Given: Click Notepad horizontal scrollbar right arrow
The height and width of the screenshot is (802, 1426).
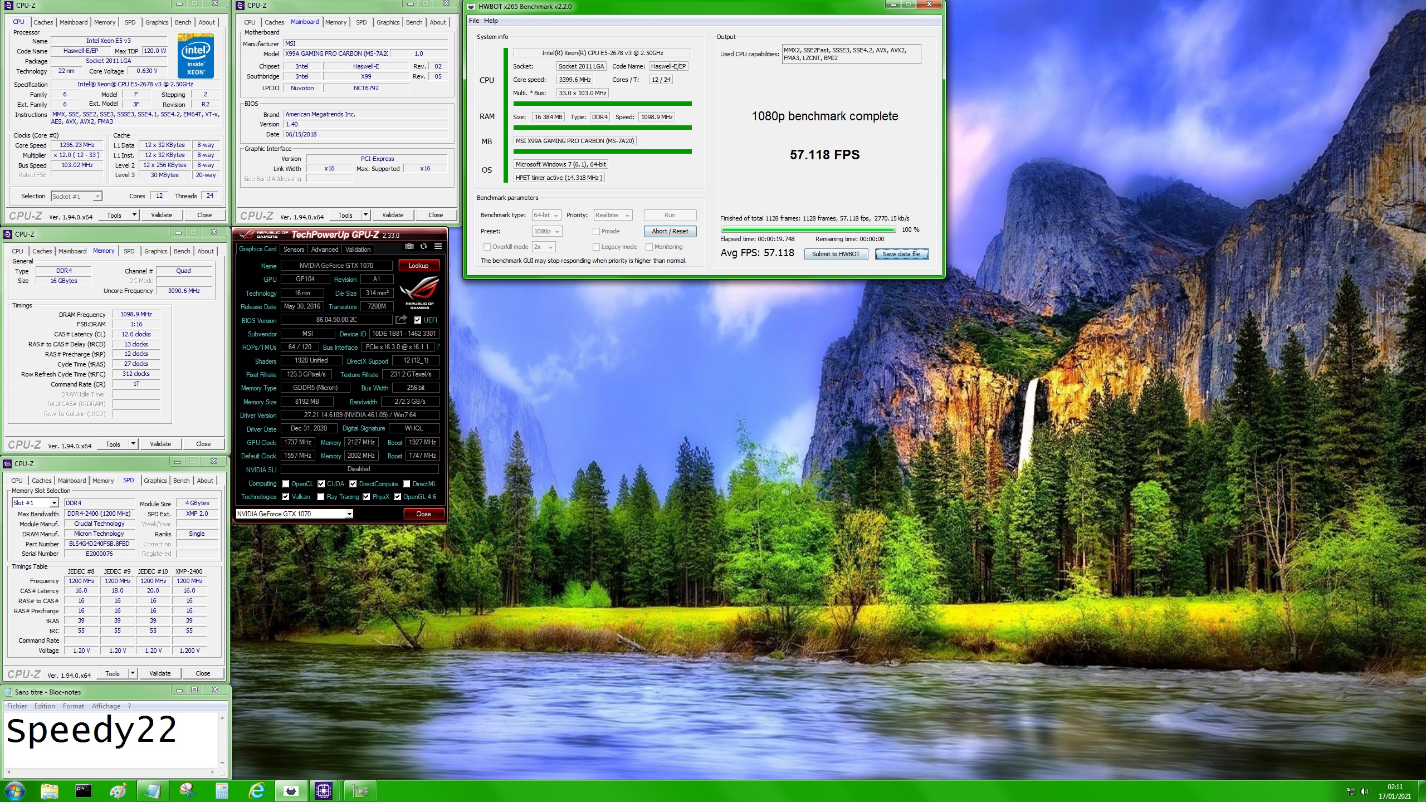Looking at the screenshot, I should pos(212,772).
